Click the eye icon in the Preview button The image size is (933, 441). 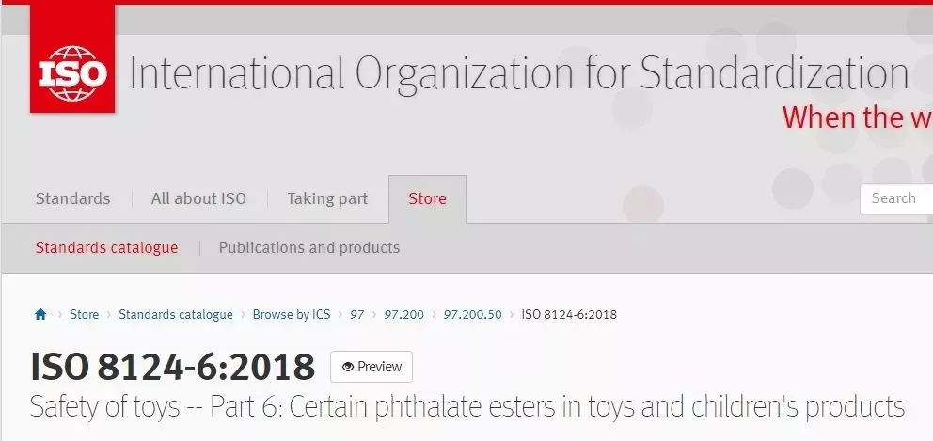point(348,367)
